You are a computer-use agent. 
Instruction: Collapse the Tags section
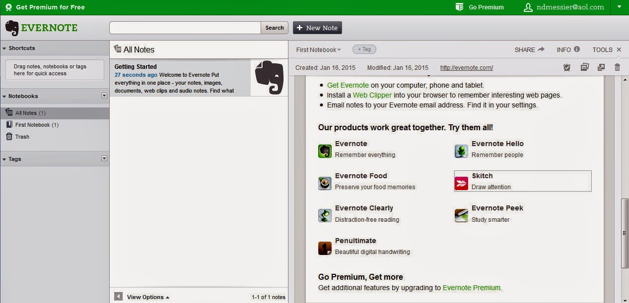pos(4,159)
